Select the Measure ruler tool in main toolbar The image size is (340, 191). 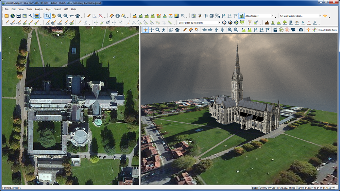(x=112, y=16)
